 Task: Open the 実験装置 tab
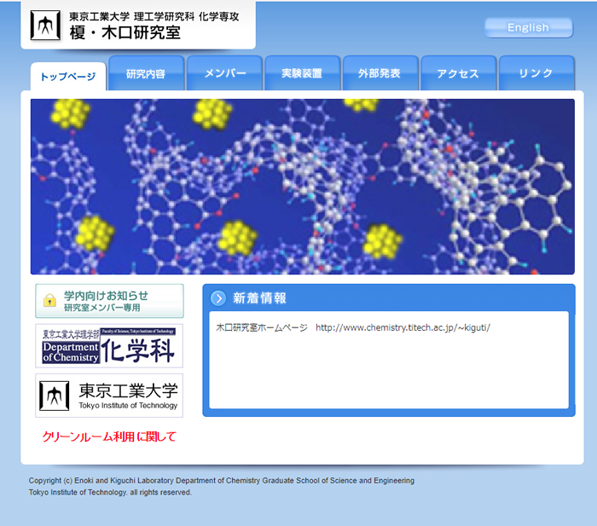[302, 73]
